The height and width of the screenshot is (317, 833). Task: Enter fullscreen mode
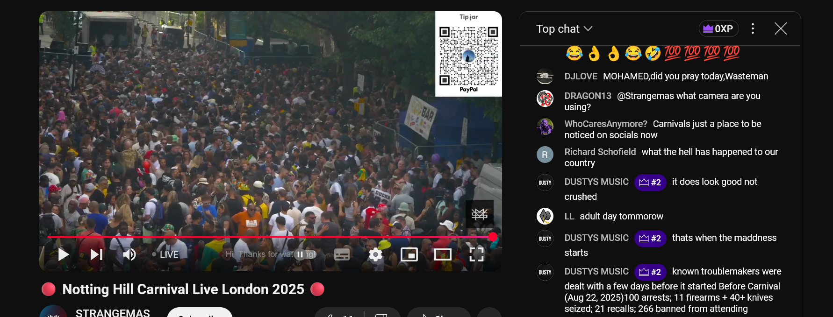pos(476,254)
